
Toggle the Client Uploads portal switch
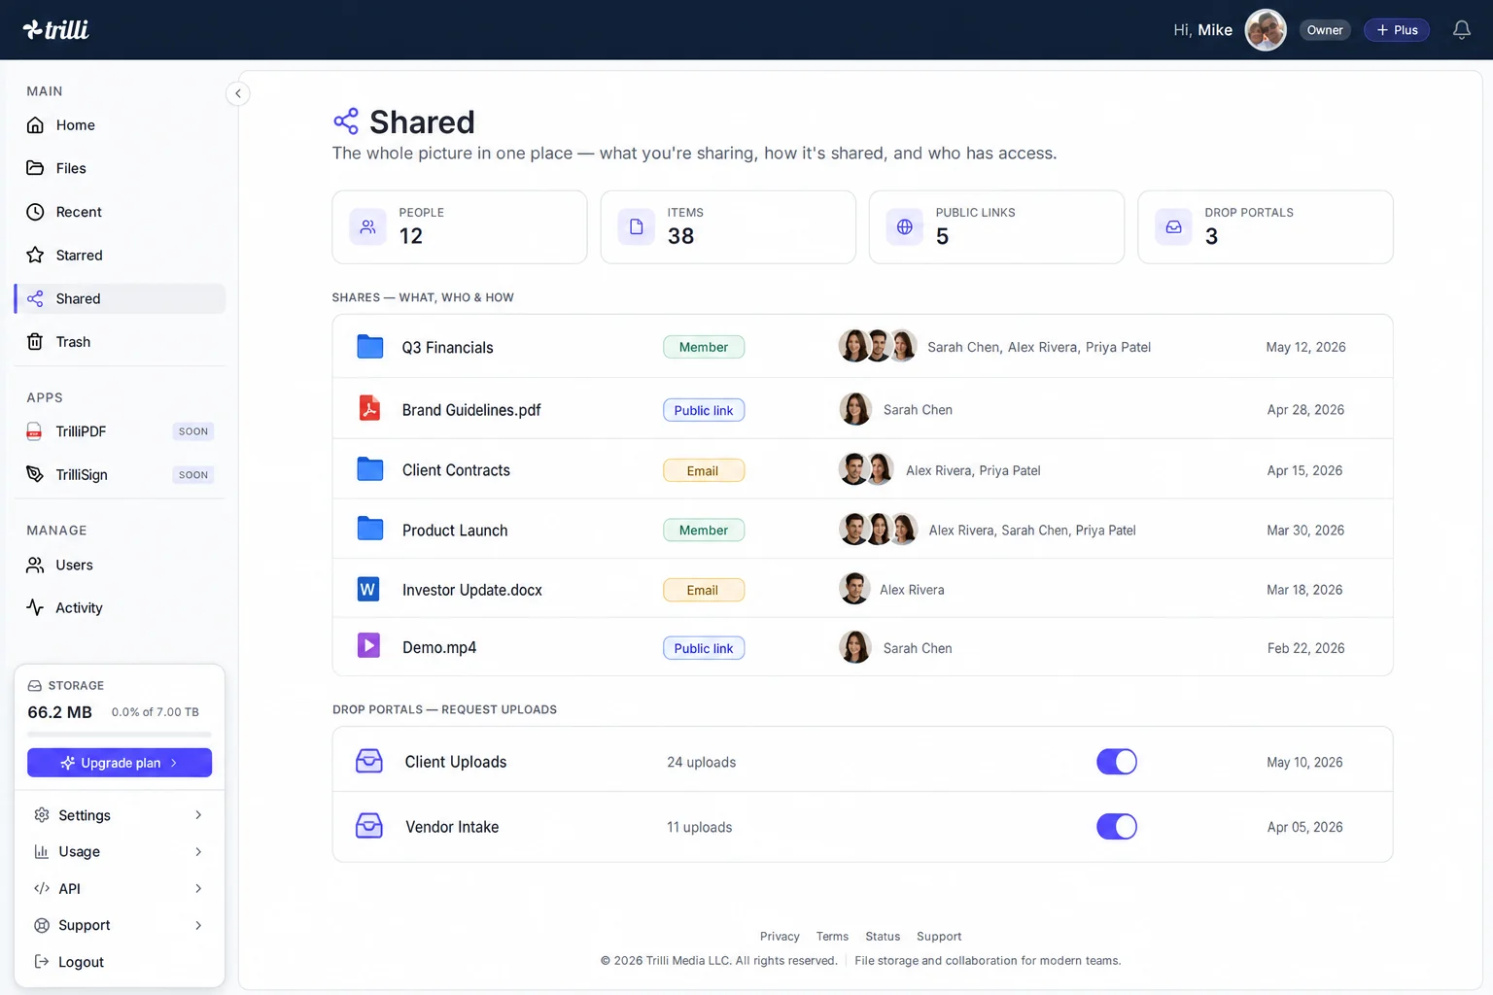pos(1117,762)
